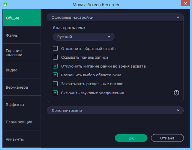Open the 'Русский' language dropdown

click(84, 37)
